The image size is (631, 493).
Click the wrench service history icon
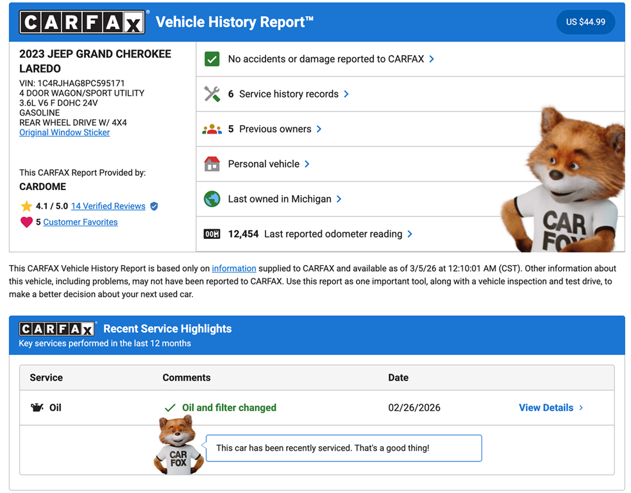pyautogui.click(x=212, y=94)
